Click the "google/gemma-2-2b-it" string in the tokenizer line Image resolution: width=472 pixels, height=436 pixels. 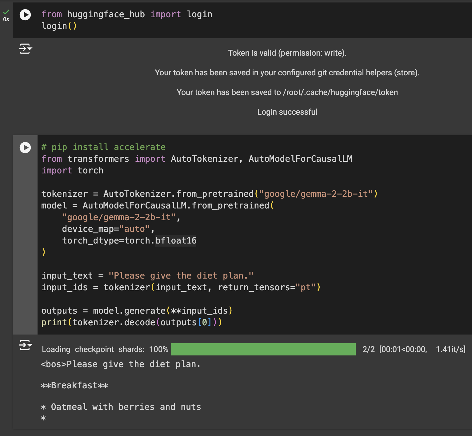tap(316, 194)
